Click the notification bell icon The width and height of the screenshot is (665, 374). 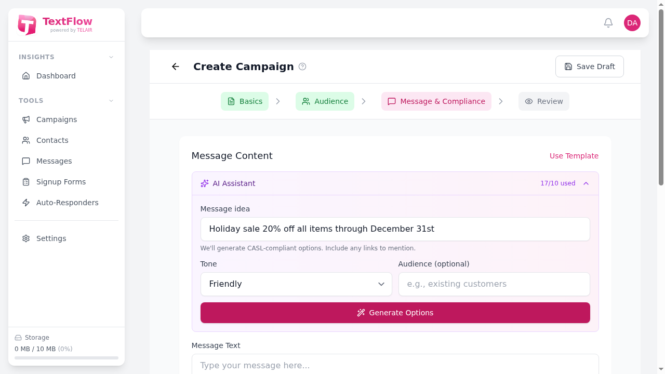click(608, 23)
